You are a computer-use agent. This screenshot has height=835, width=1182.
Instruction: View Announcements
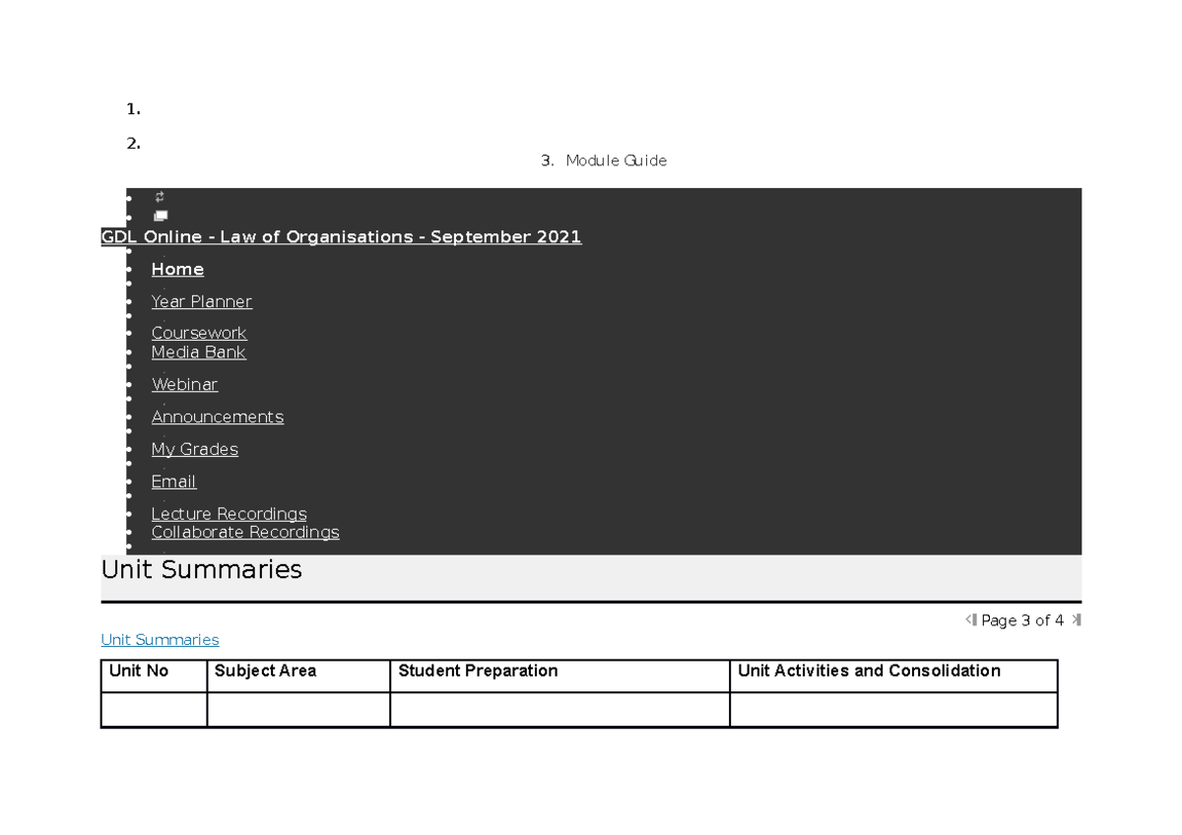(x=217, y=417)
